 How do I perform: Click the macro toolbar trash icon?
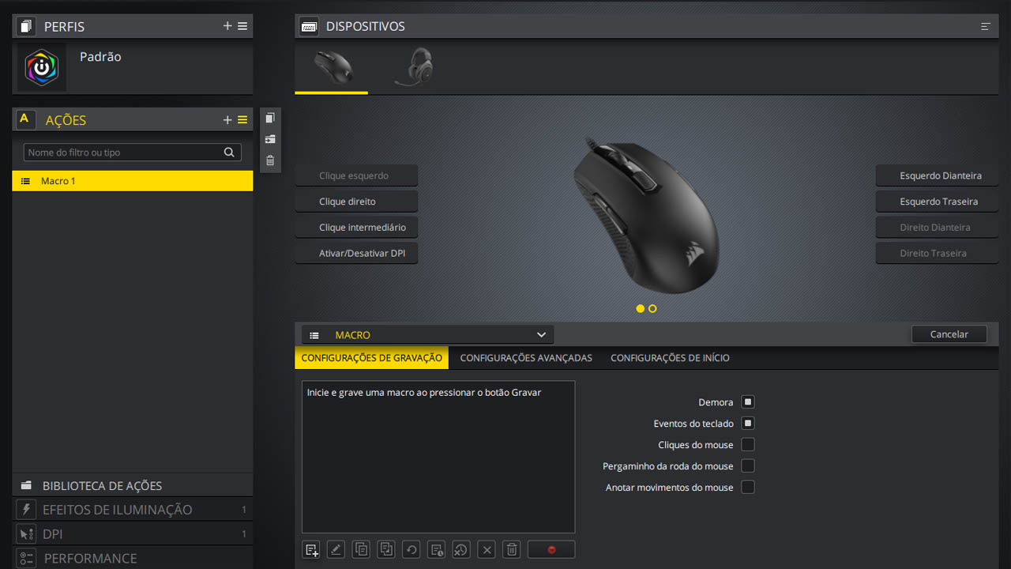(512, 550)
